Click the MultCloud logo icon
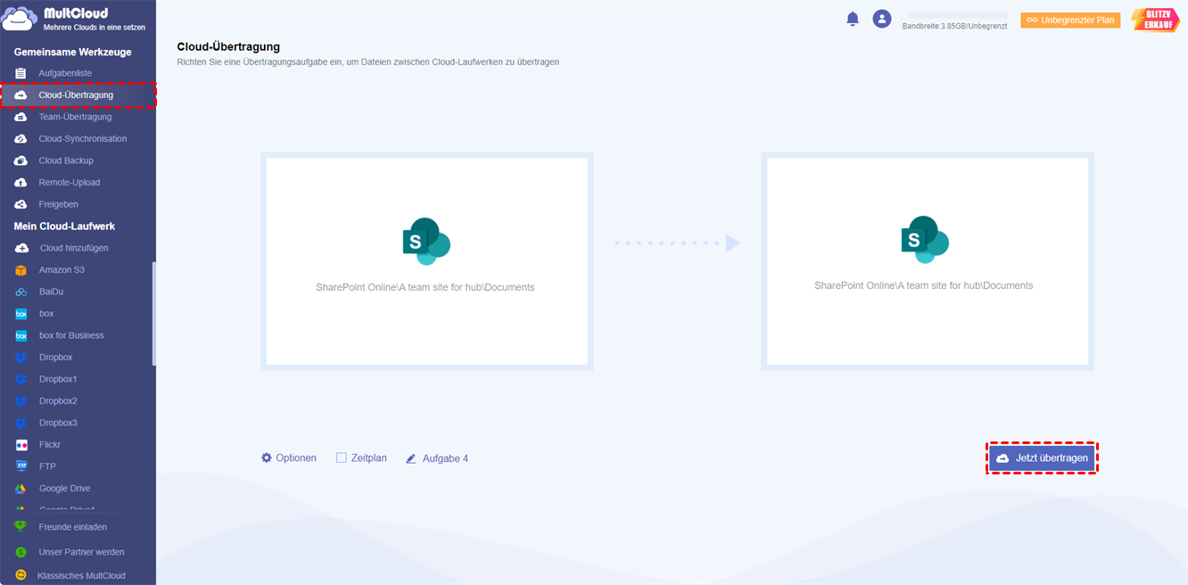 pos(20,21)
